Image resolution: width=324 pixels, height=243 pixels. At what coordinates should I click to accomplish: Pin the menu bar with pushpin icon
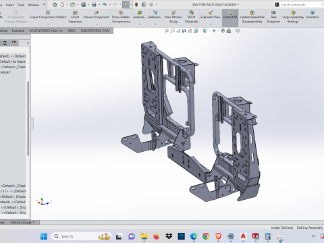tap(44, 5)
